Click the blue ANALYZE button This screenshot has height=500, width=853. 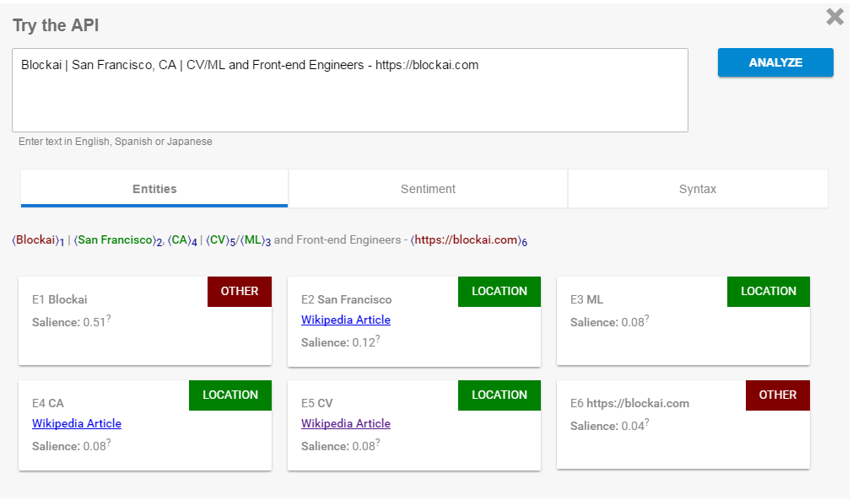click(x=775, y=62)
